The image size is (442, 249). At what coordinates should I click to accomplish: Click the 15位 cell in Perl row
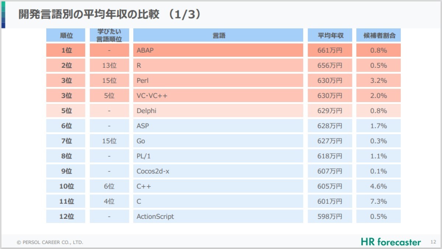pyautogui.click(x=109, y=80)
